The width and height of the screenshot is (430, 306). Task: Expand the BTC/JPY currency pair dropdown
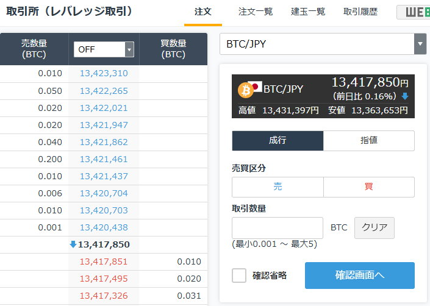[x=323, y=44]
